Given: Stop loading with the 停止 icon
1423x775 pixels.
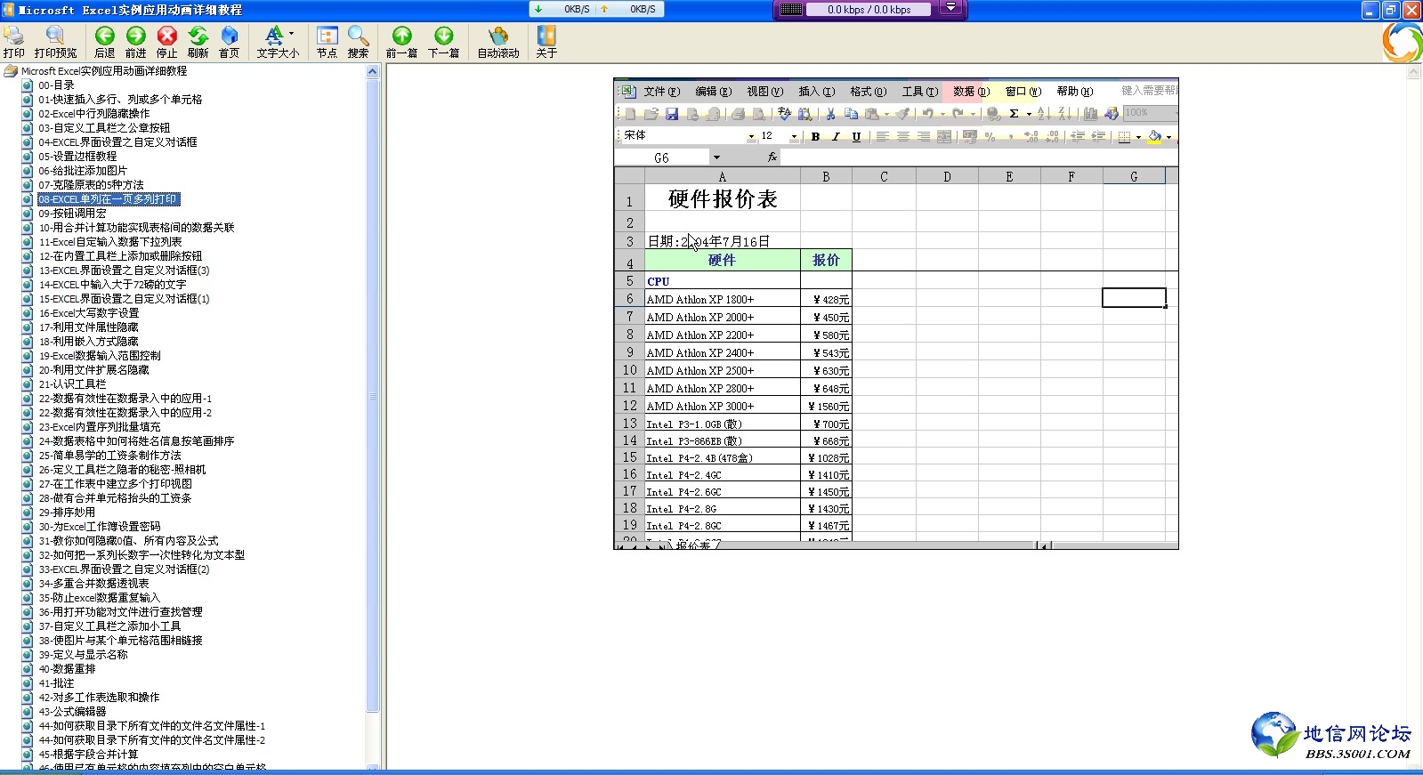Looking at the screenshot, I should point(167,42).
